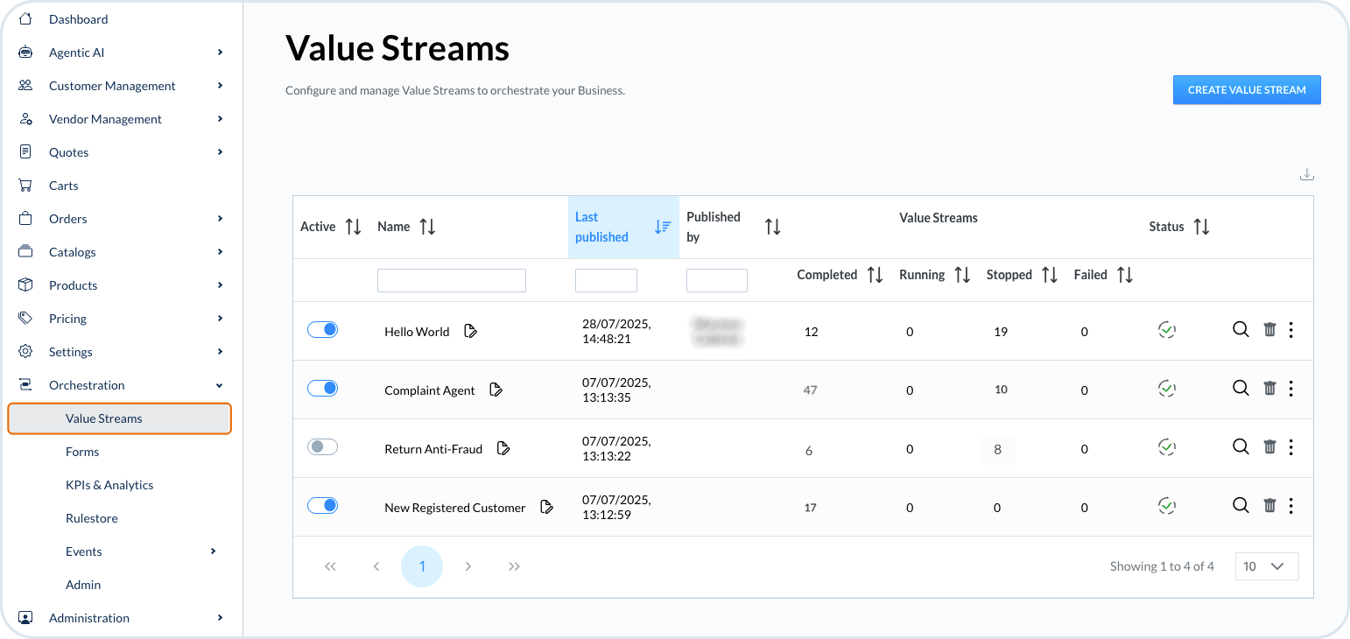Go to Rulestore in sidebar
The width and height of the screenshot is (1350, 639).
point(92,518)
